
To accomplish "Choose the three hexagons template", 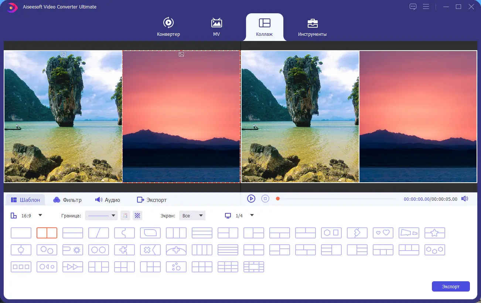I will click(x=435, y=250).
